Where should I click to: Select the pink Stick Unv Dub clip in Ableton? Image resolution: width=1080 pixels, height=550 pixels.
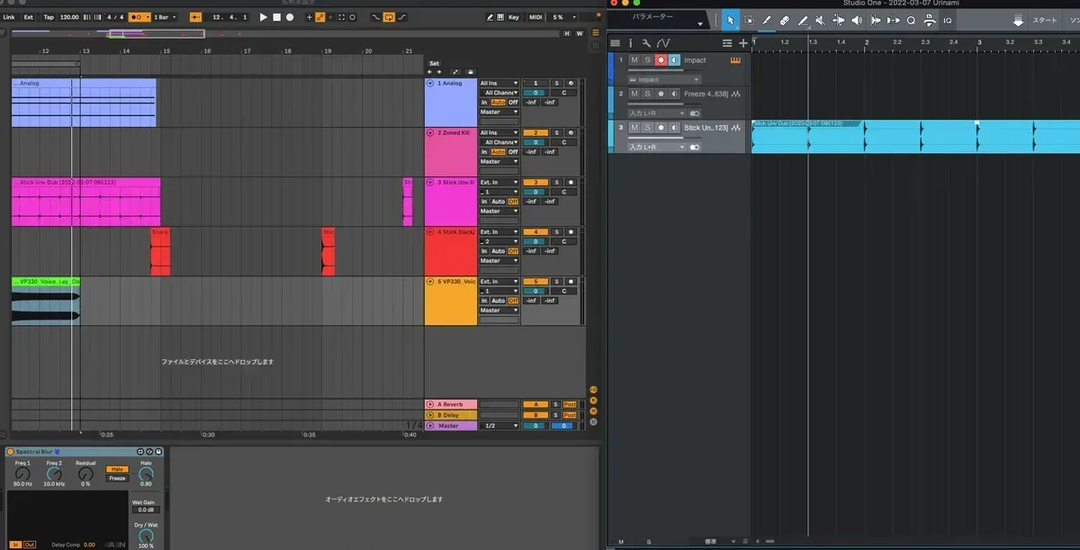85,202
